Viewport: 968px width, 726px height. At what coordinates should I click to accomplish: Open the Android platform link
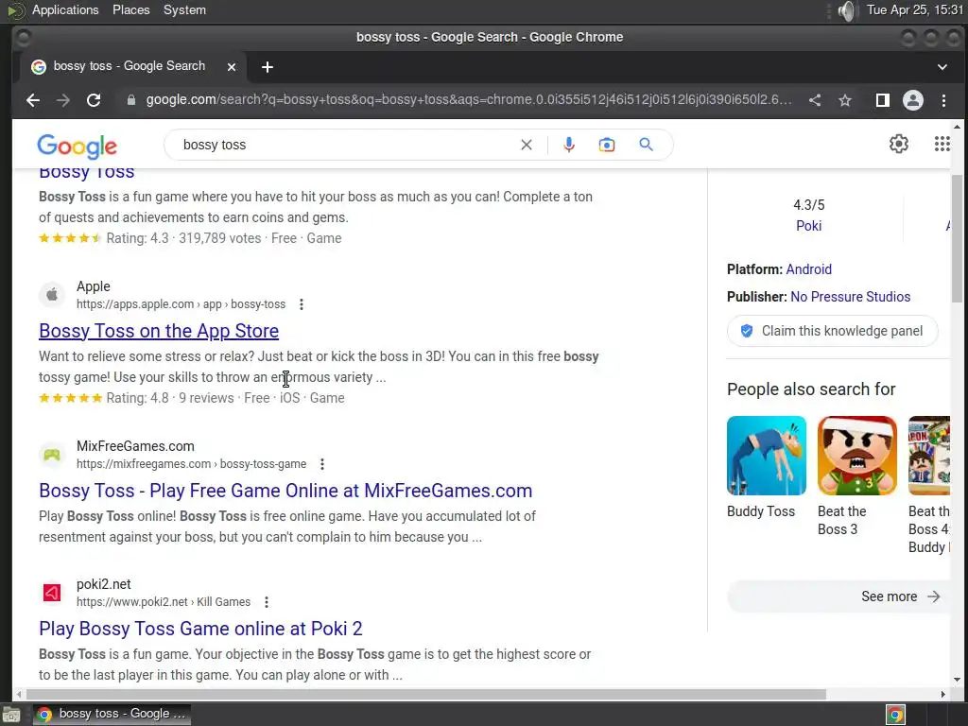click(x=809, y=269)
